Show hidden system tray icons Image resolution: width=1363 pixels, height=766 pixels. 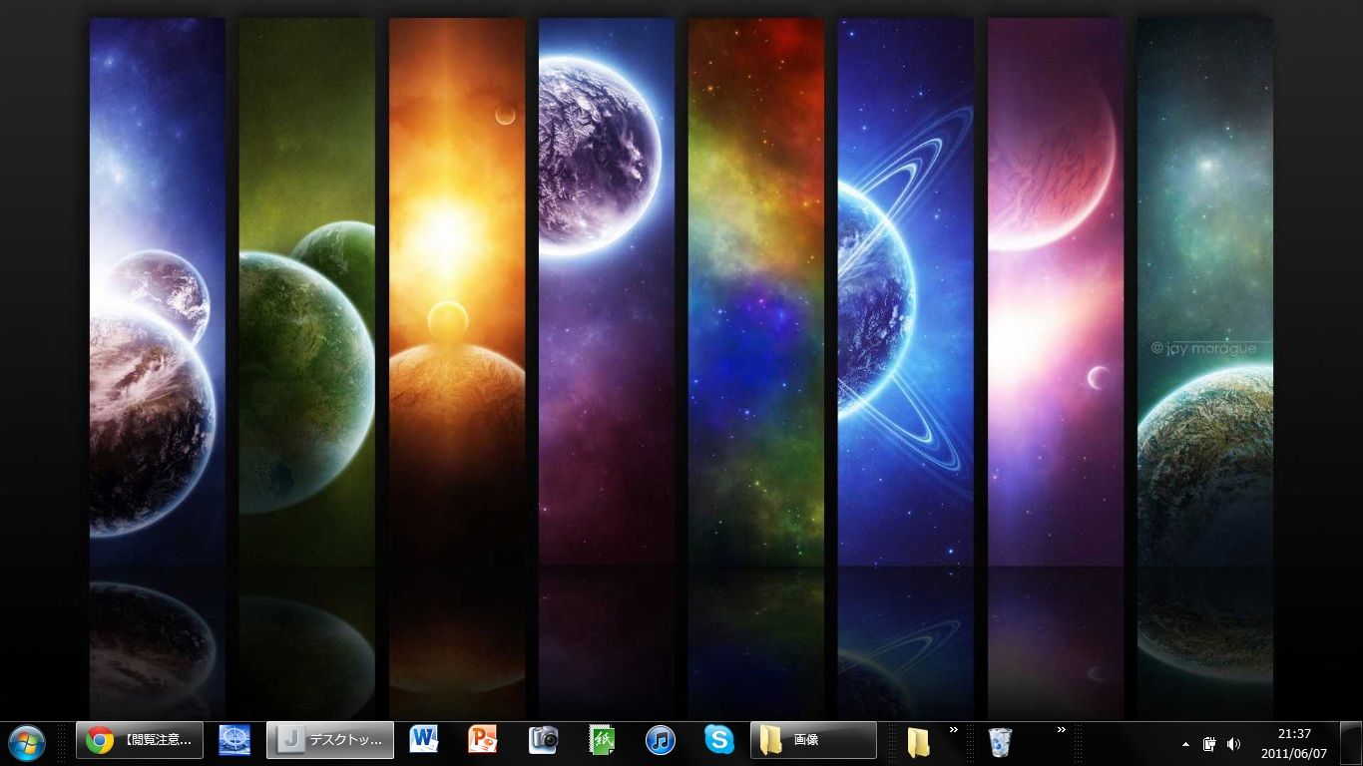[1185, 744]
